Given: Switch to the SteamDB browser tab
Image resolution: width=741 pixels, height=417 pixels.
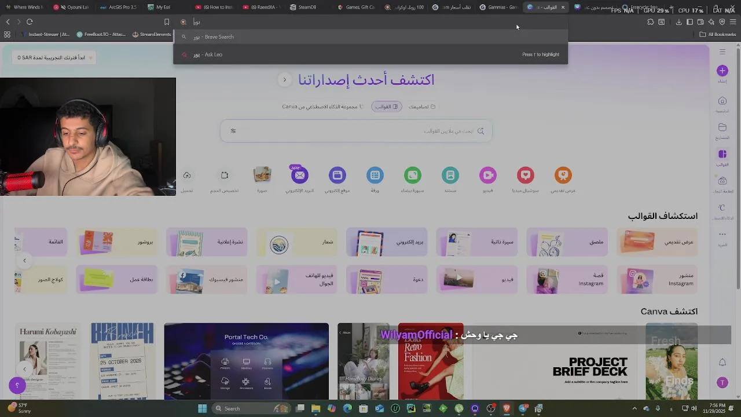Looking at the screenshot, I should (x=303, y=7).
